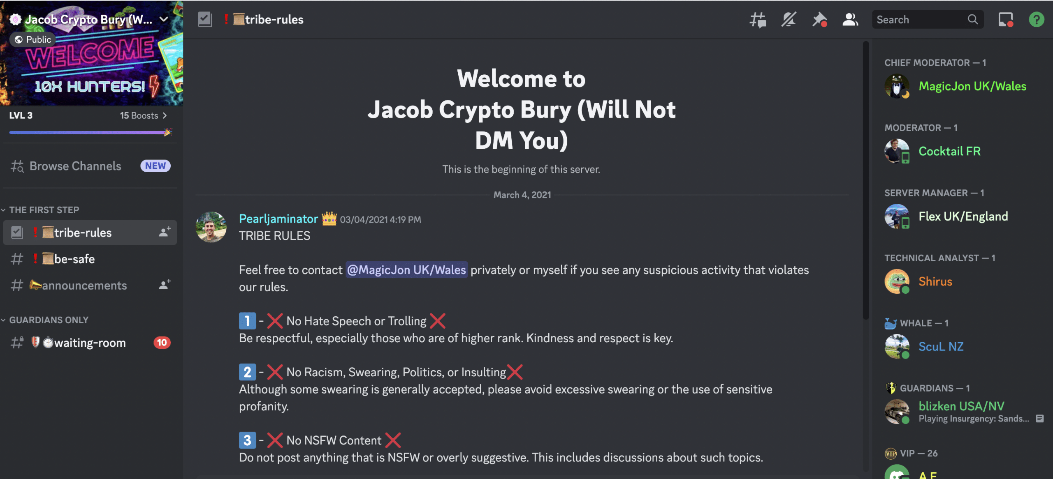Click the inbox icon in top toolbar

tap(1005, 18)
